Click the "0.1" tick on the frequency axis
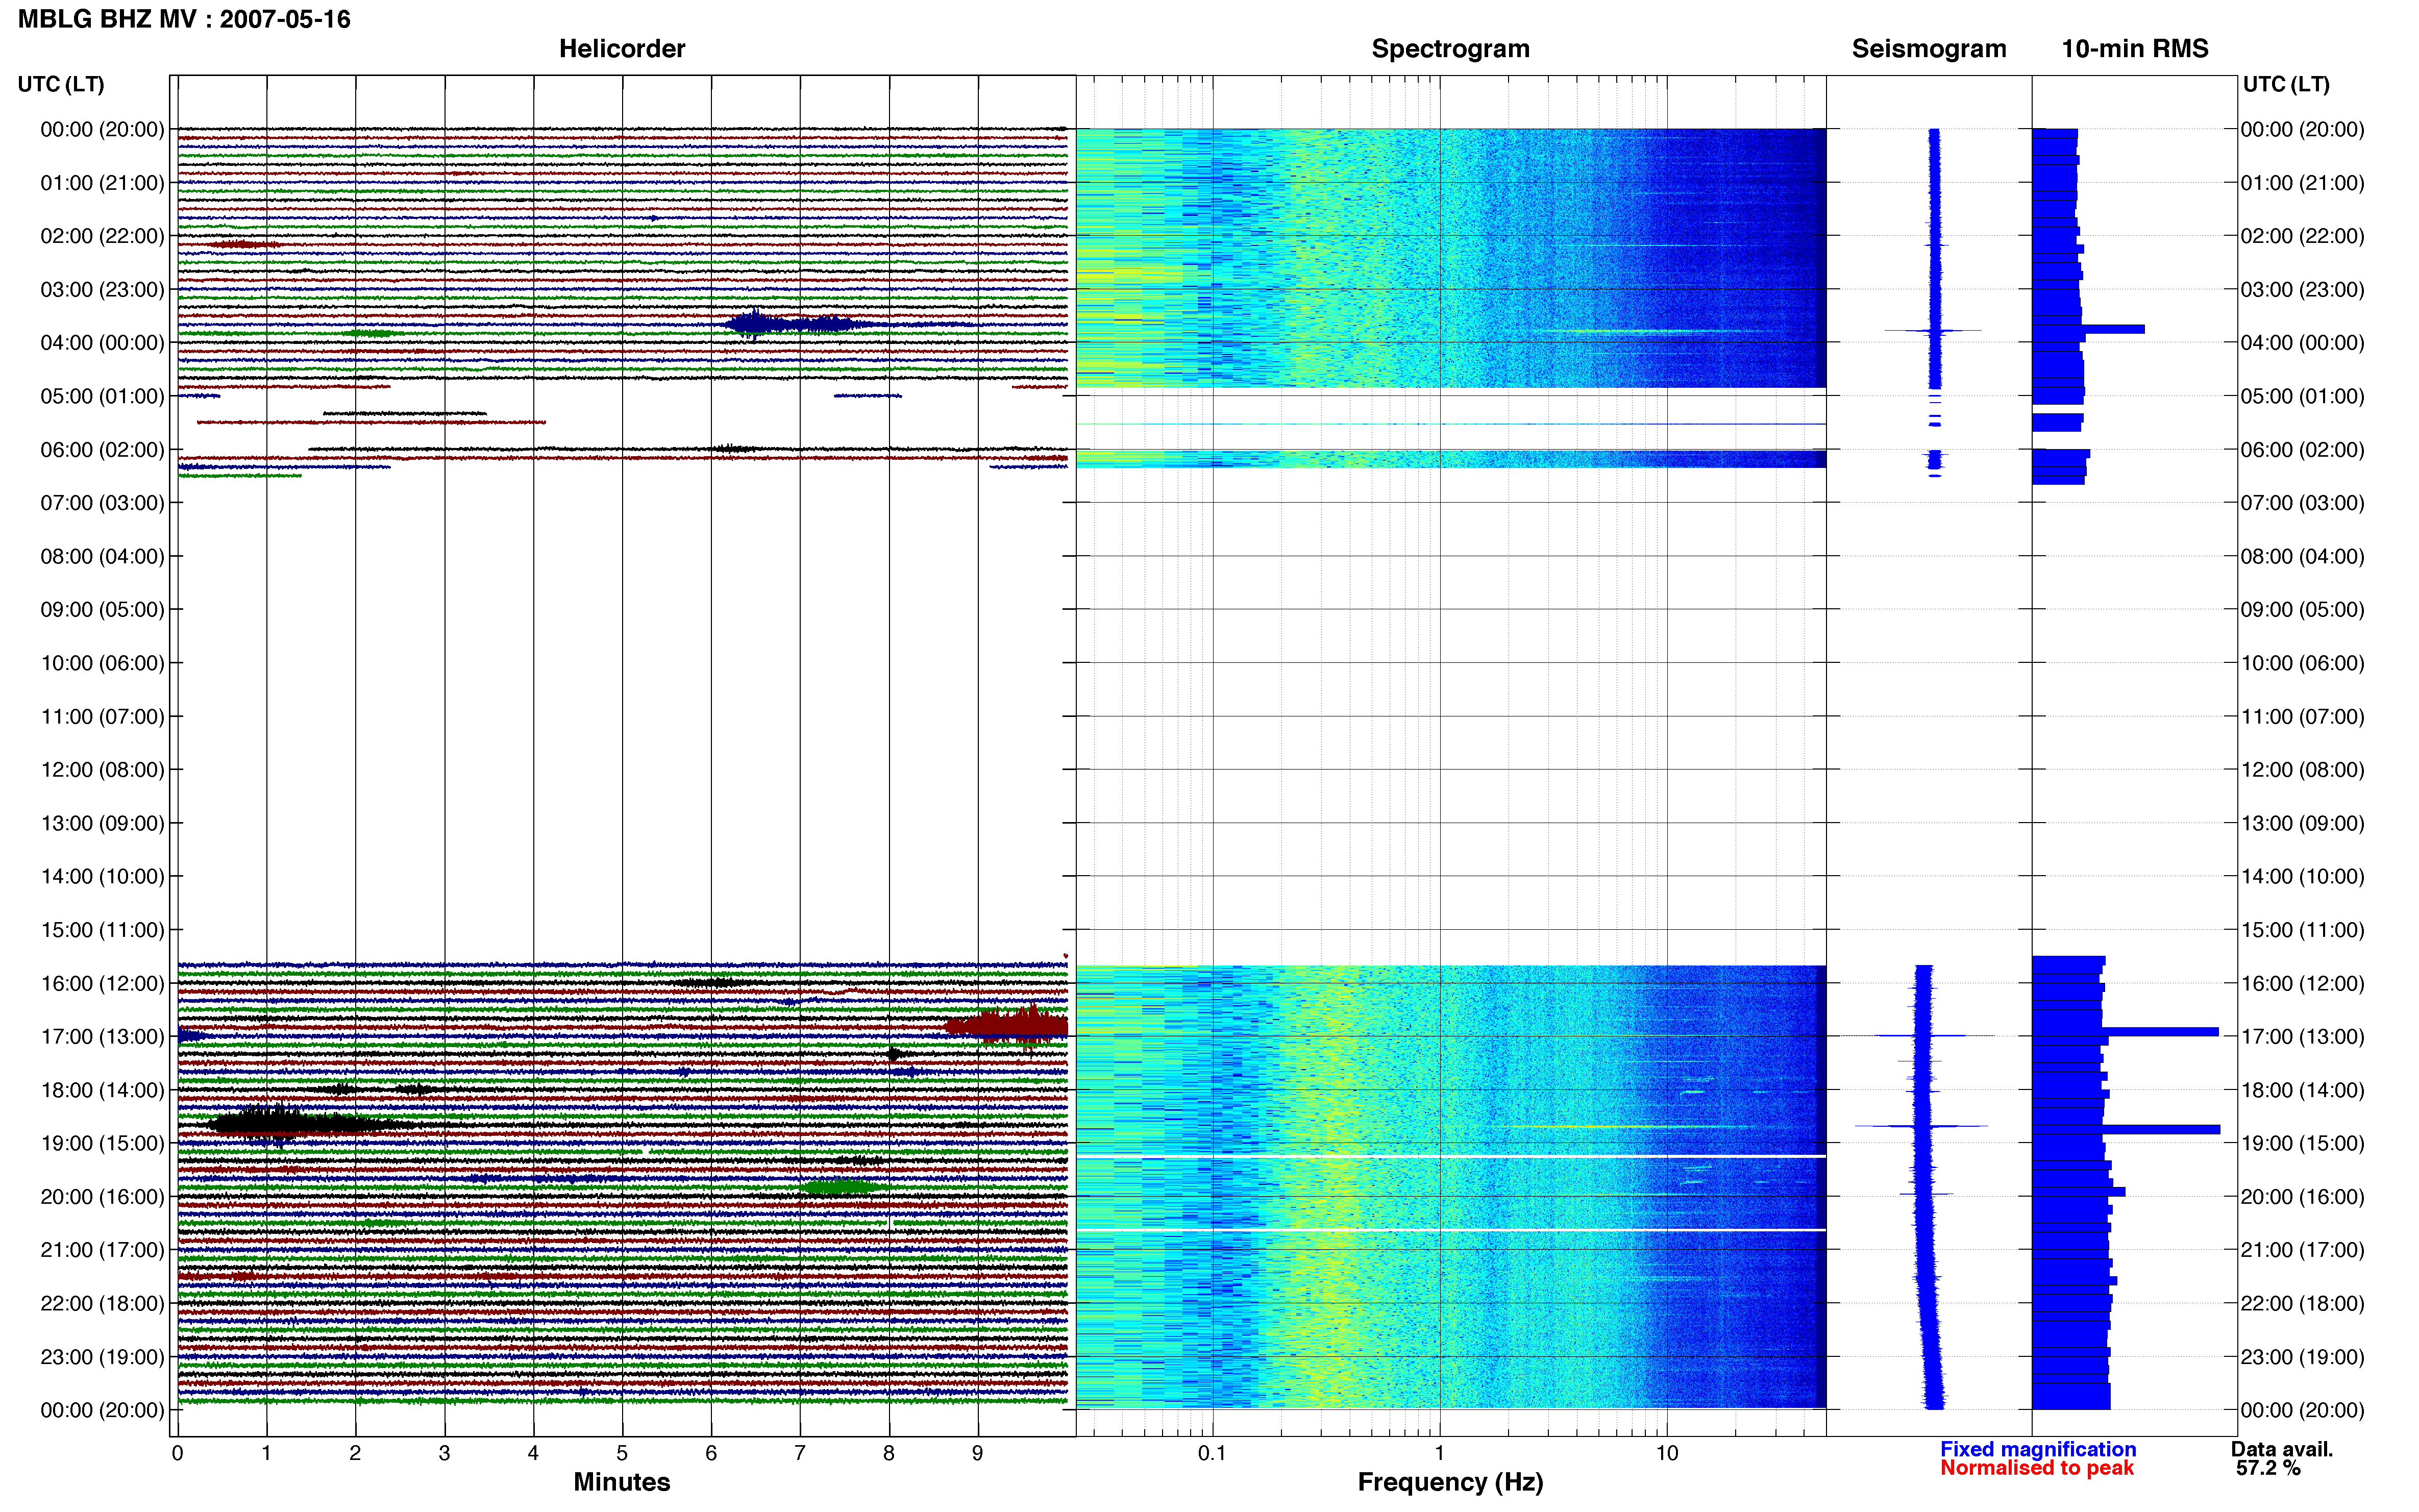The image size is (2419, 1512). (1212, 1453)
